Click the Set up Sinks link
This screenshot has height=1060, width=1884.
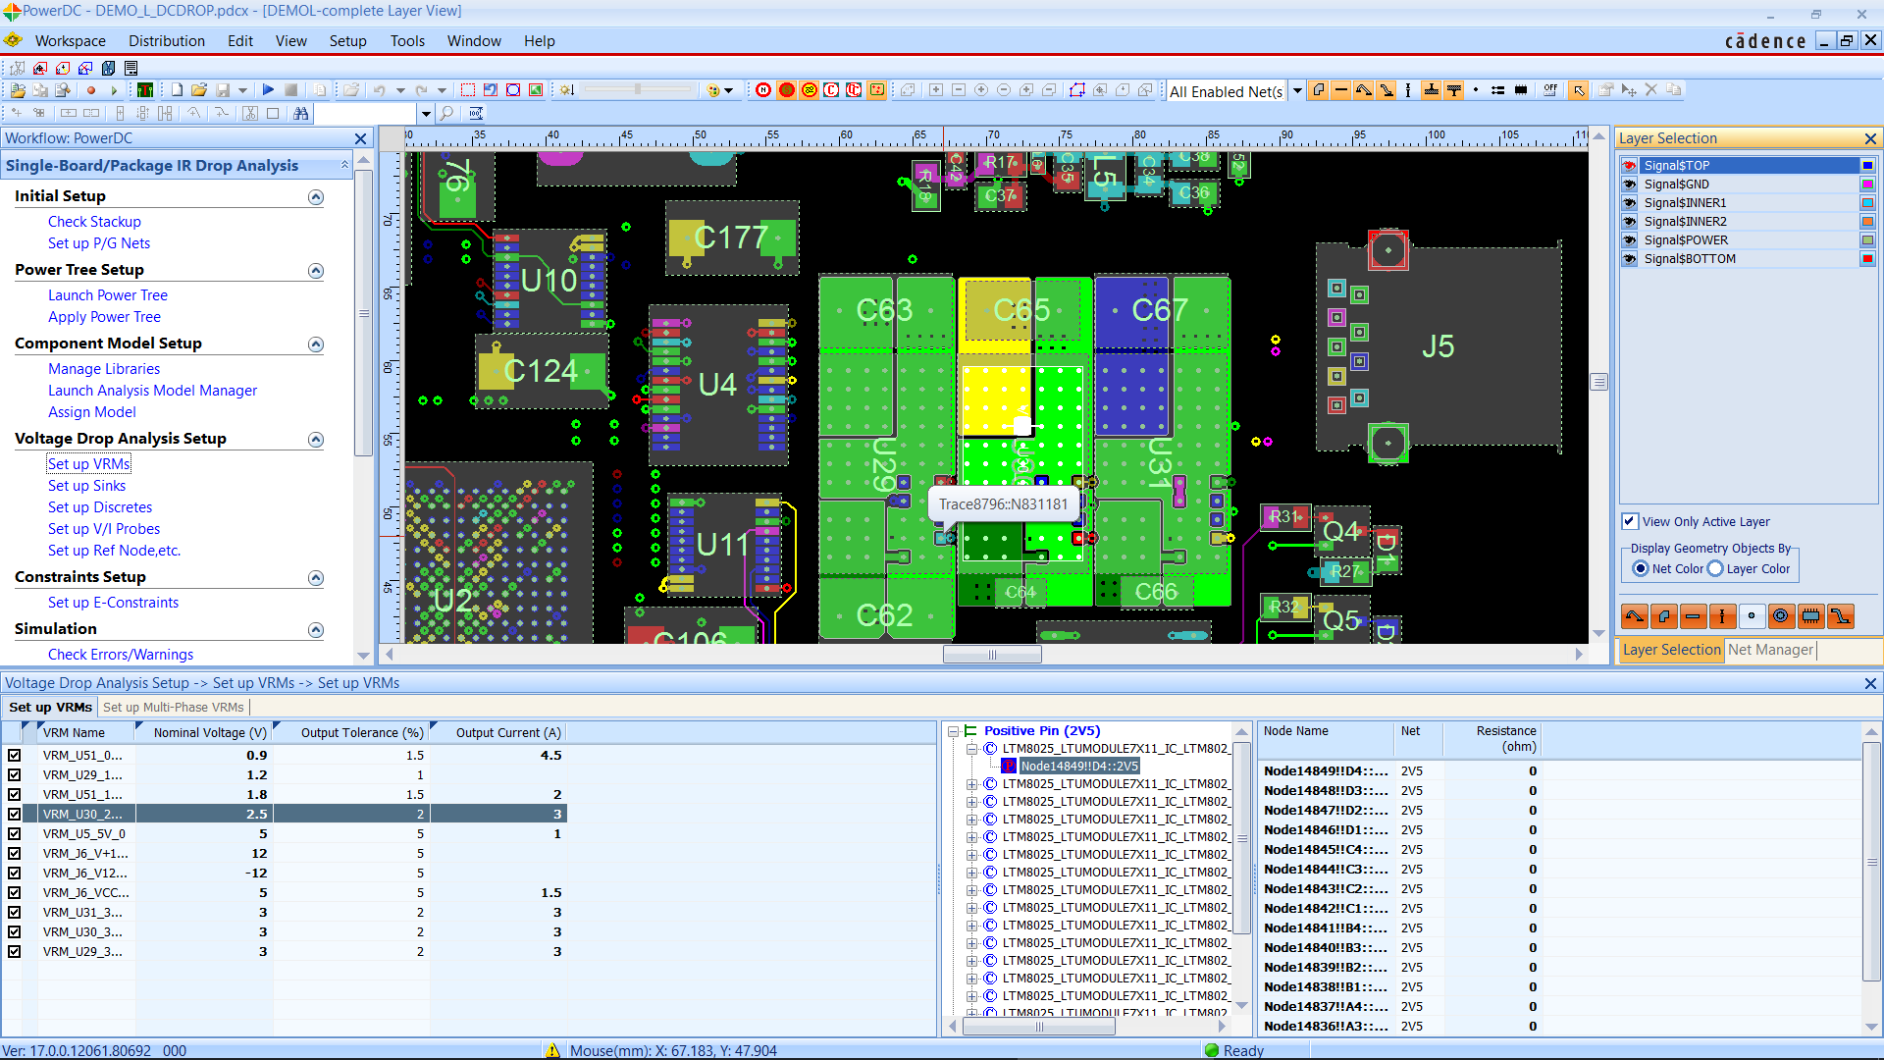(x=86, y=485)
